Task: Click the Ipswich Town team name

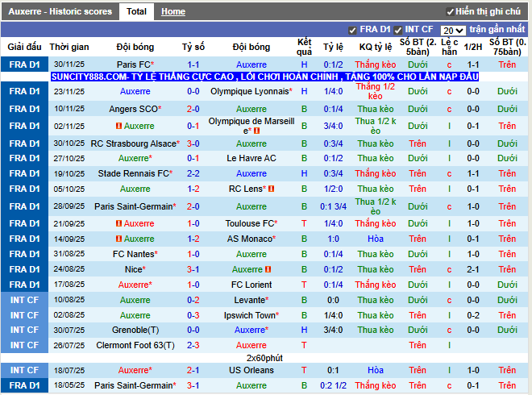Action: (x=251, y=315)
